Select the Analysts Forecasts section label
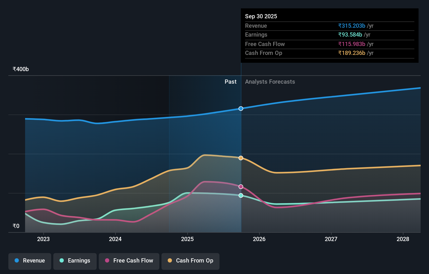 [270, 82]
